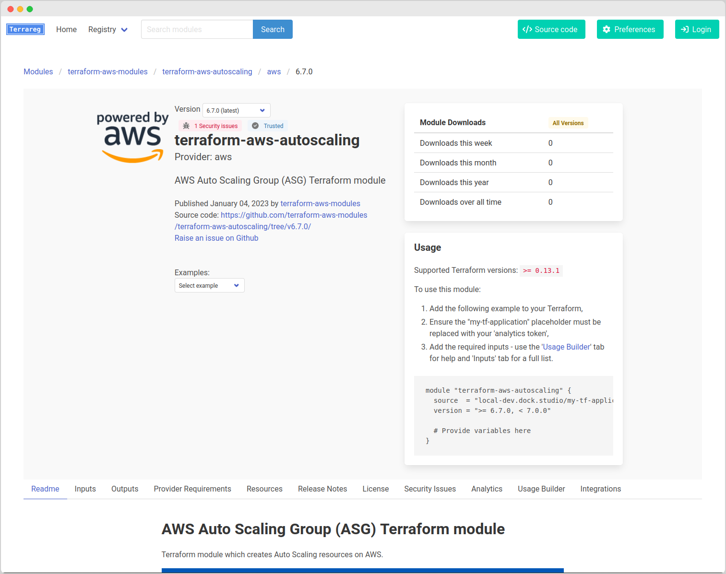Click the aws breadcrumb link
Screen dimensions: 726x574
274,71
